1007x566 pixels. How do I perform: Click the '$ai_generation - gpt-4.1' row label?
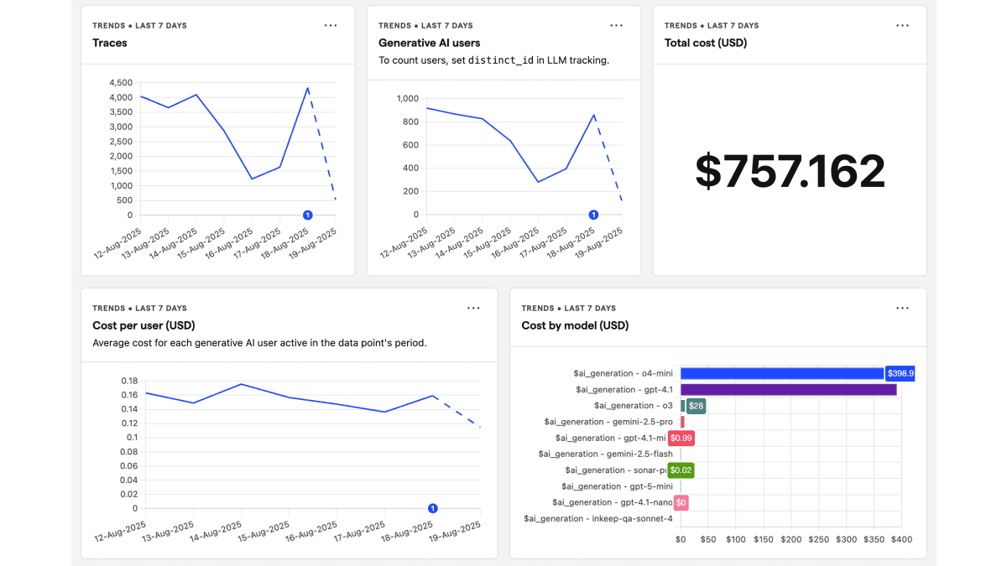tap(624, 389)
